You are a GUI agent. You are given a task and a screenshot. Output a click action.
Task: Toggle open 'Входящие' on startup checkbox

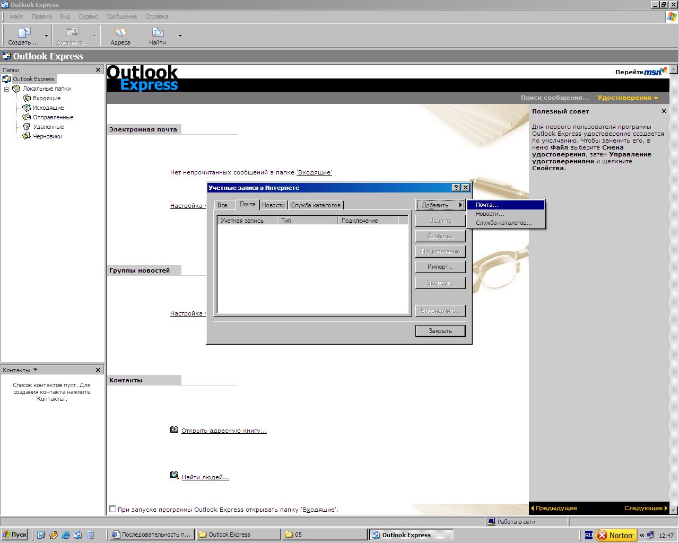pyautogui.click(x=112, y=509)
